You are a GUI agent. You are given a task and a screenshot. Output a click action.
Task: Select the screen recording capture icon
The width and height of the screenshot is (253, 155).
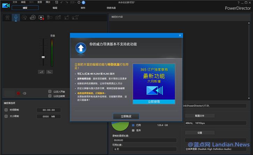pyautogui.click(x=41, y=17)
